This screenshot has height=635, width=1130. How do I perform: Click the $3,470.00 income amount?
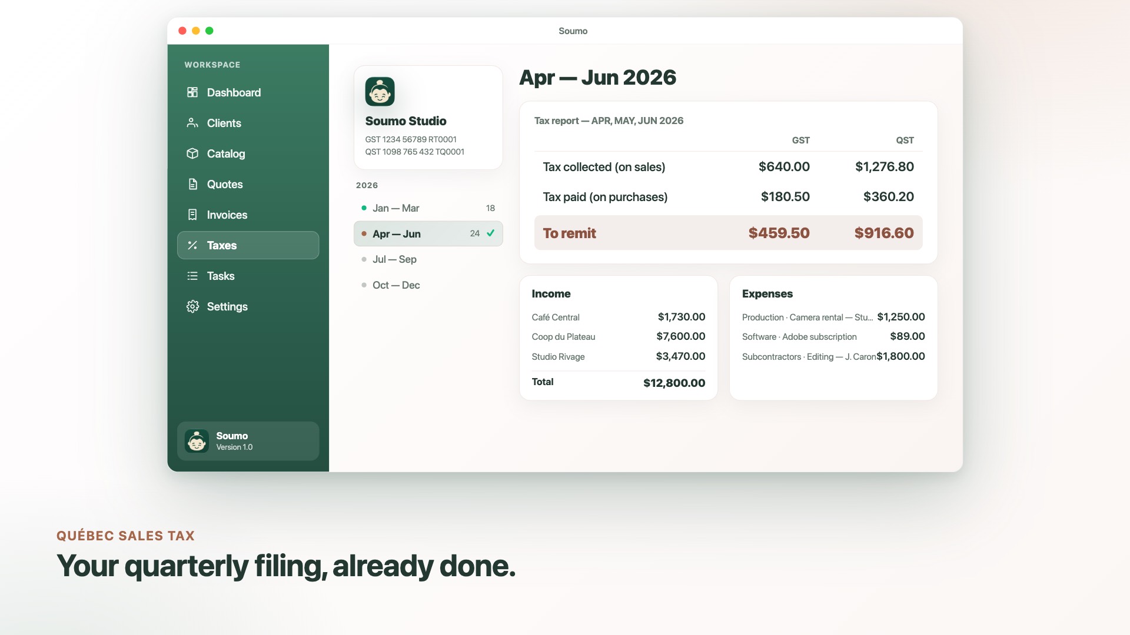pos(680,356)
